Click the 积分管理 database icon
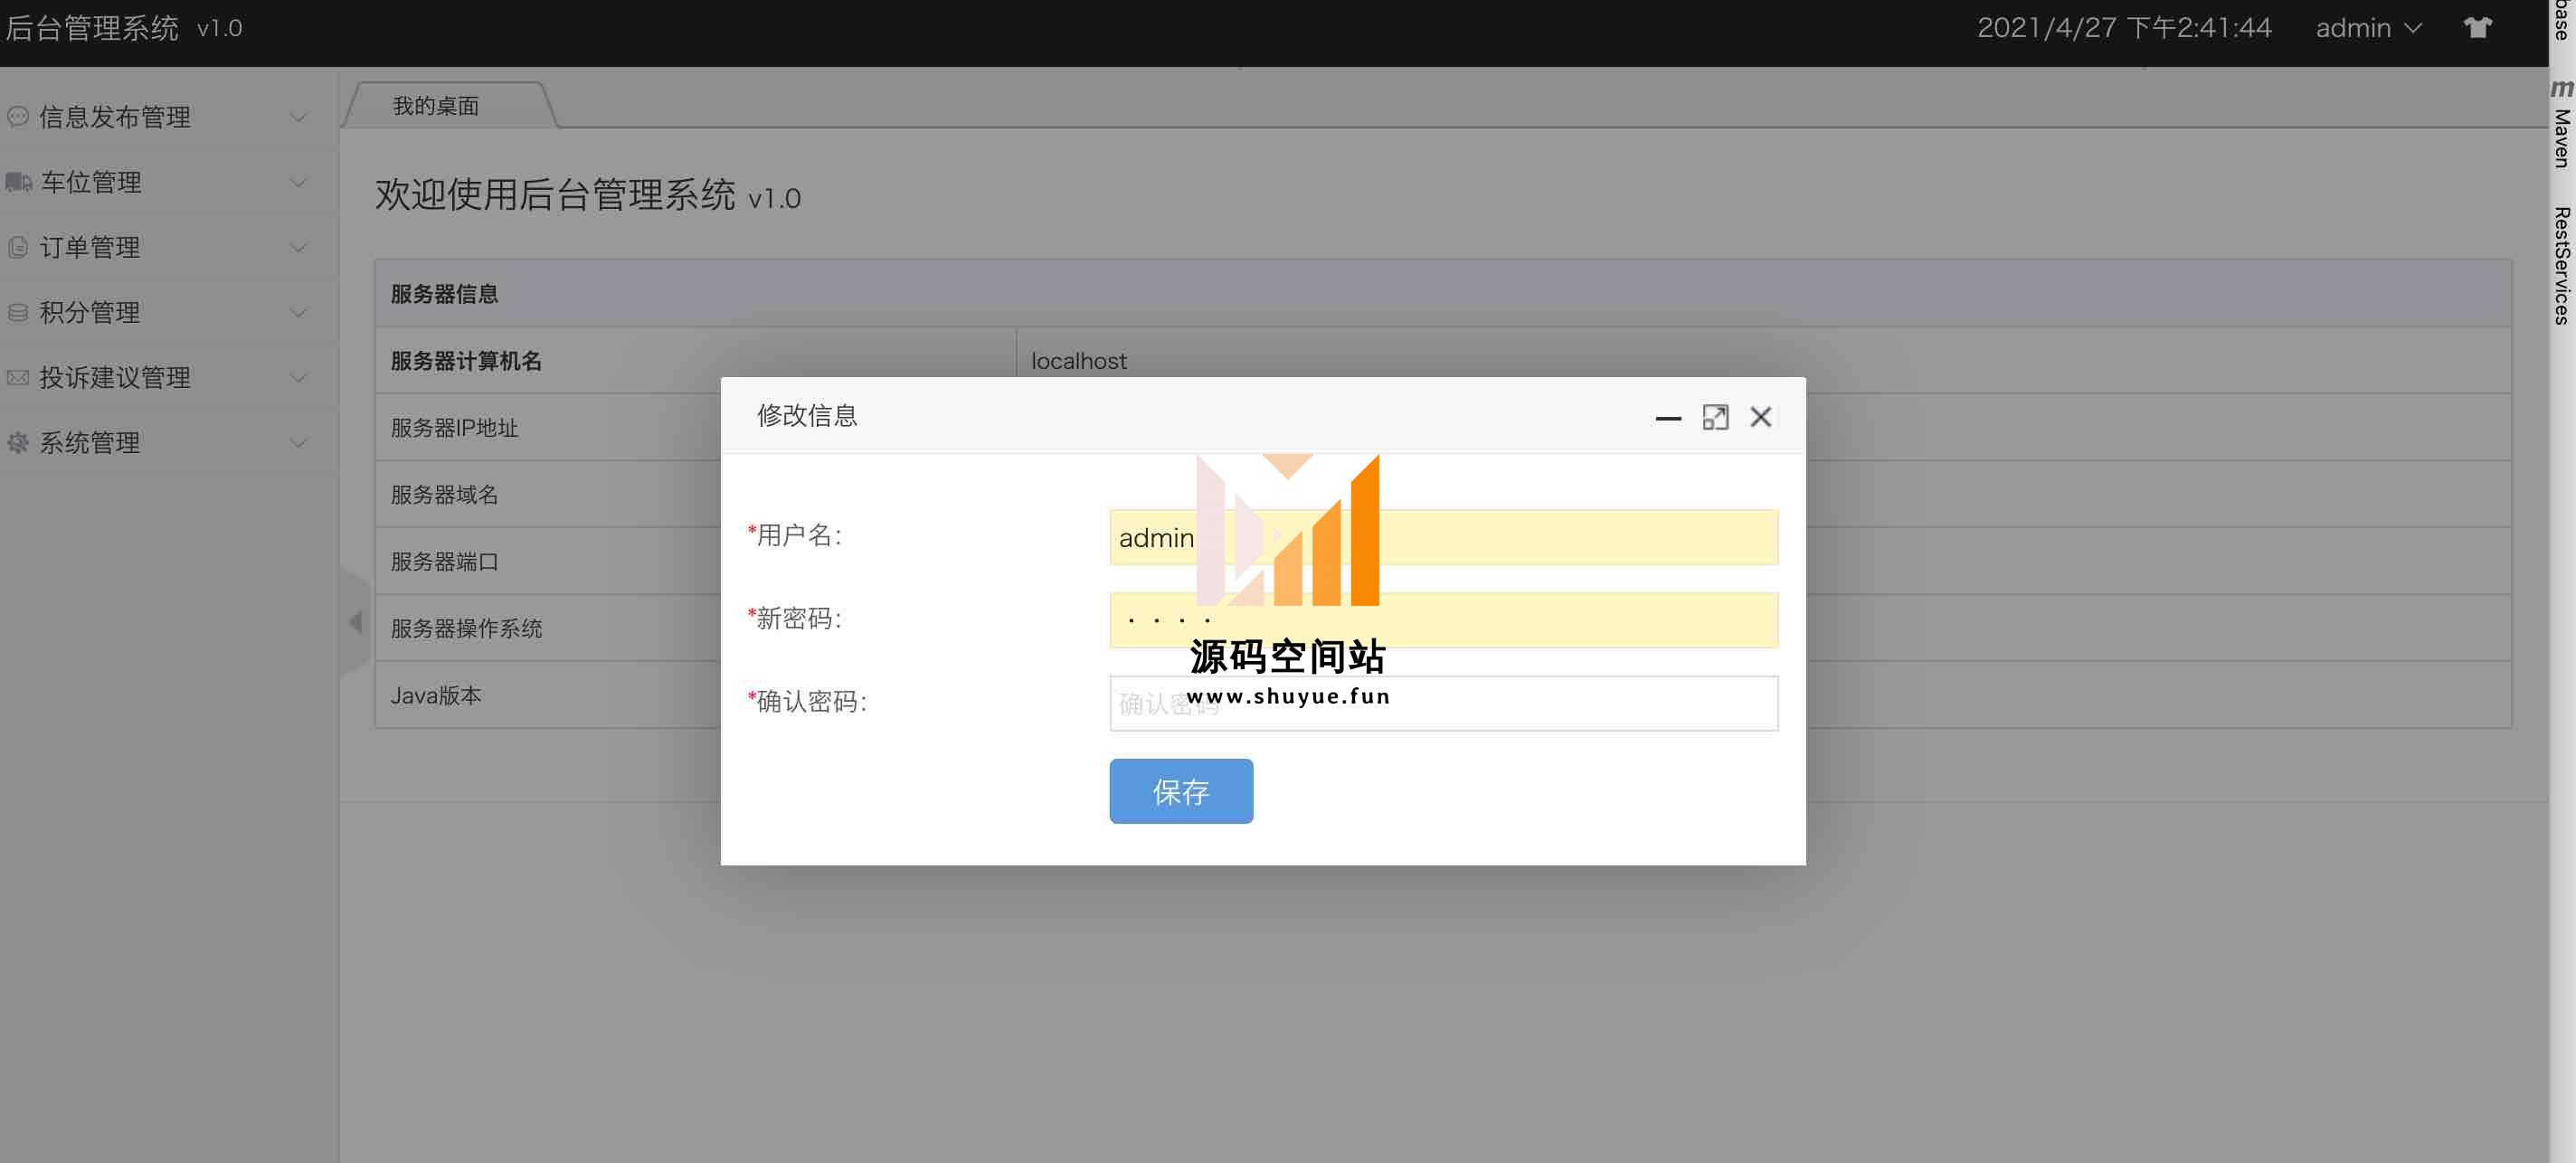Screen dimensions: 2576x1163 click(18, 312)
